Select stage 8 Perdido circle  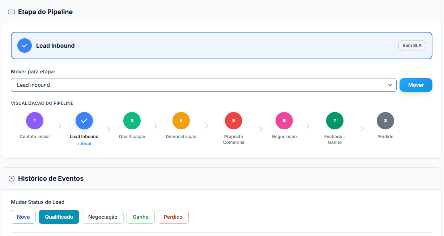click(x=385, y=121)
